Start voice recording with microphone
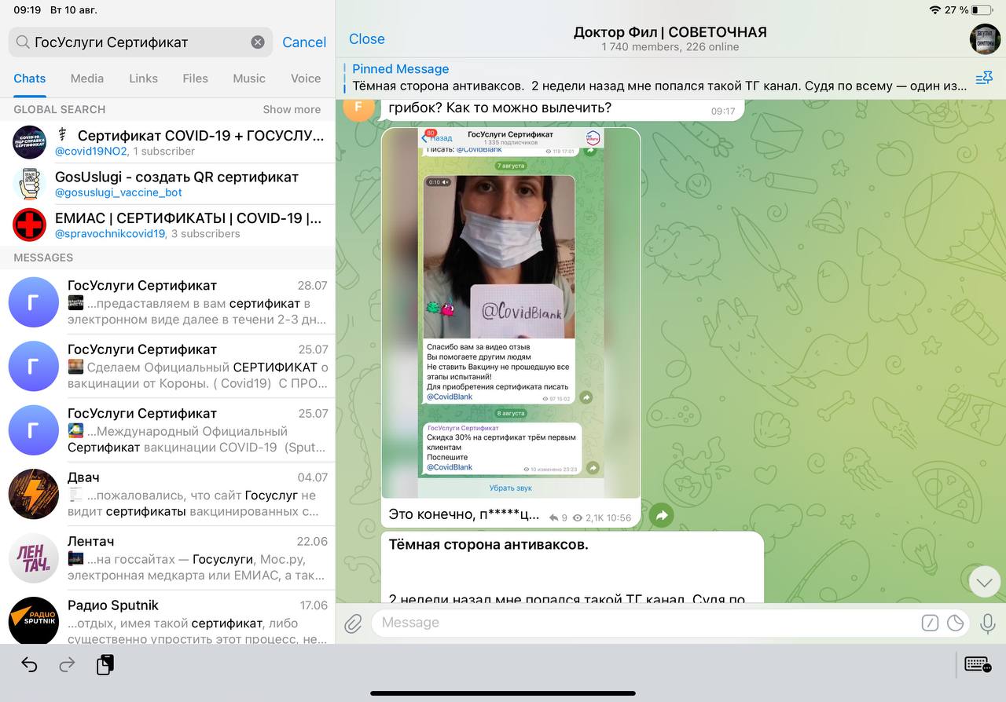Viewport: 1006px width, 702px height. tap(987, 623)
